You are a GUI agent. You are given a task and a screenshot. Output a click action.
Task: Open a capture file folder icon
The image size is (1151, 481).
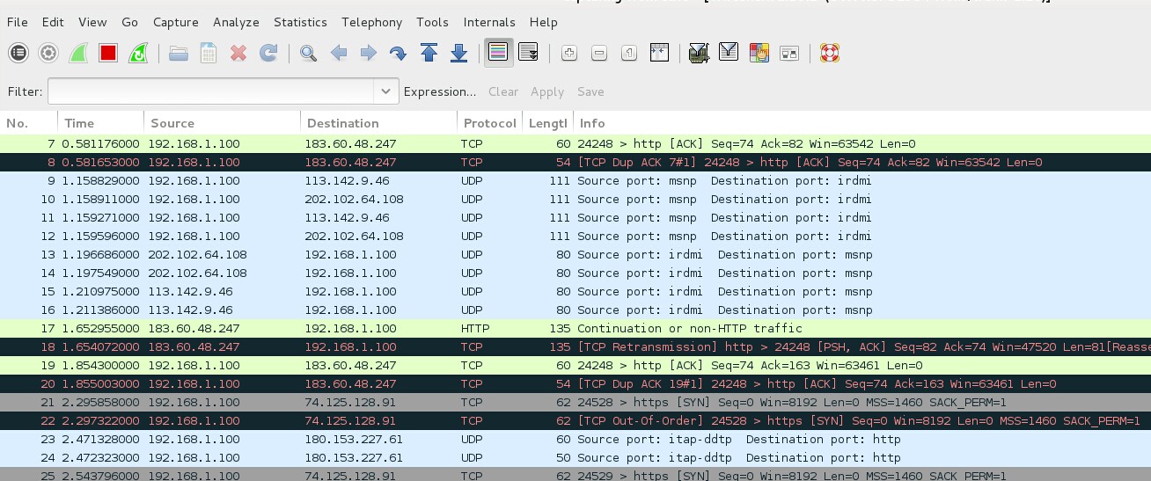(179, 54)
